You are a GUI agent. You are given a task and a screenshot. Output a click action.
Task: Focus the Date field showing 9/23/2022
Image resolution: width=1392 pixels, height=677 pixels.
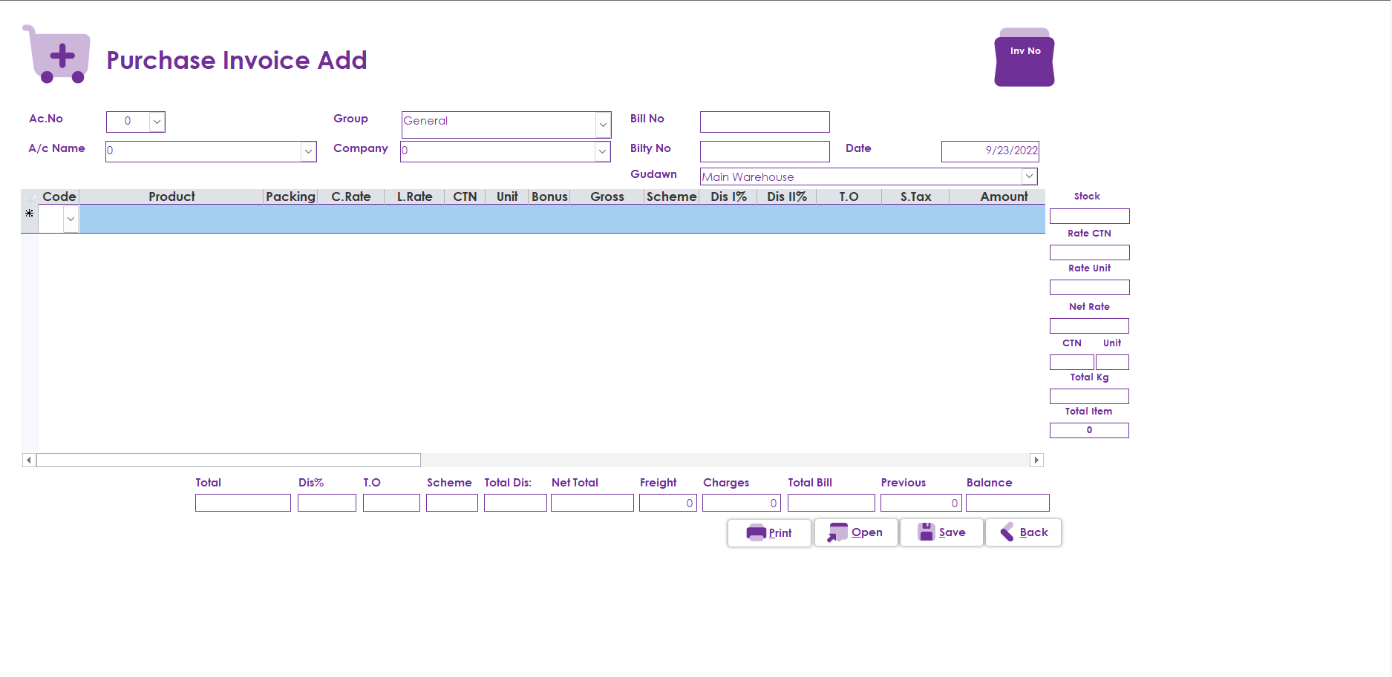990,151
